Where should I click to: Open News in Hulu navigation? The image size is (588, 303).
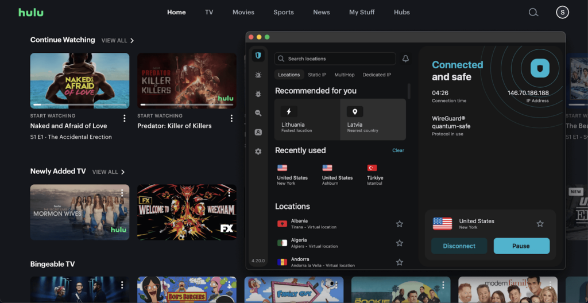pos(322,13)
